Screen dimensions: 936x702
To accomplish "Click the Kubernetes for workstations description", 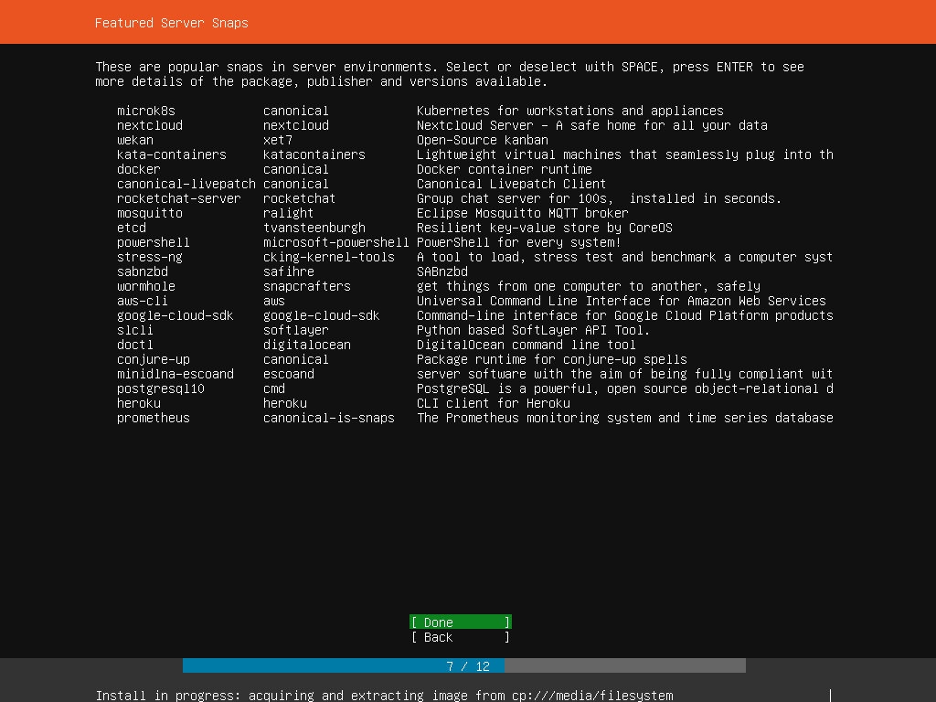I will pos(570,111).
